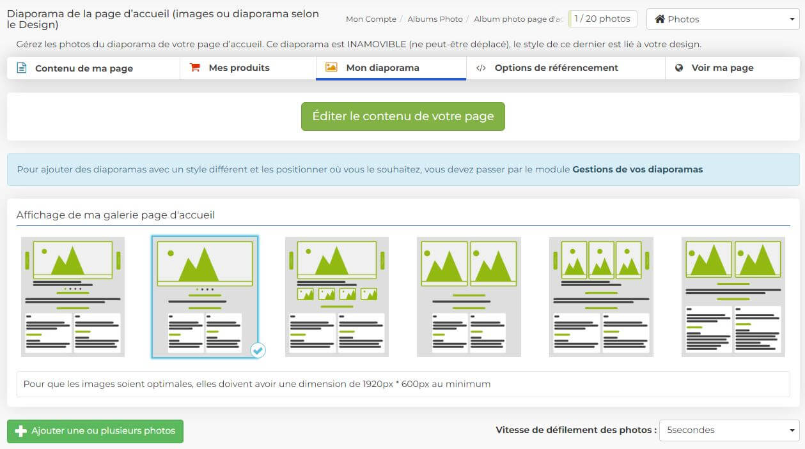Click the INAMOVIBLE description sentence

coord(359,45)
